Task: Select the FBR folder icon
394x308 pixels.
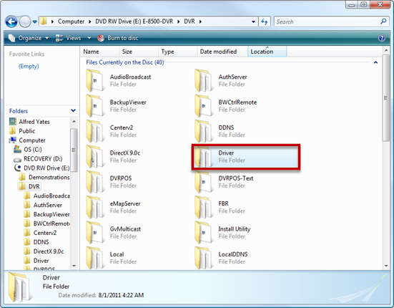Action: pyautogui.click(x=203, y=207)
